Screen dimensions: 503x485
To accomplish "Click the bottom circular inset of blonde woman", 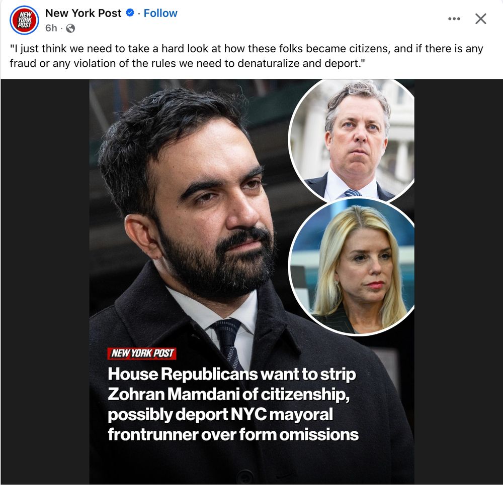I will coord(352,267).
